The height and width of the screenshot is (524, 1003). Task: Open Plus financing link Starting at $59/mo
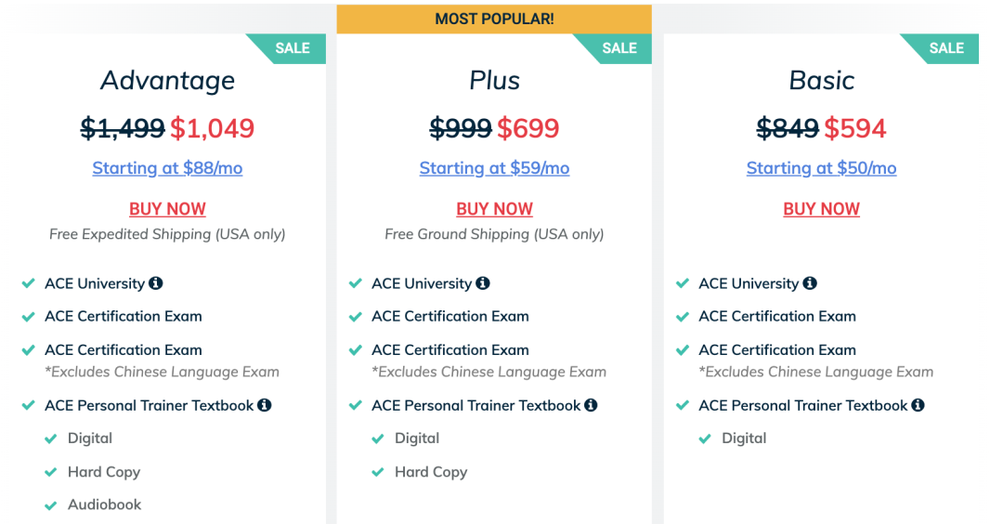click(494, 168)
